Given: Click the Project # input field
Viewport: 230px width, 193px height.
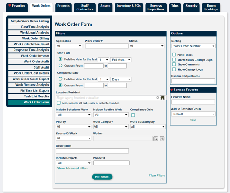Looking at the screenshot, I should [x=112, y=163].
